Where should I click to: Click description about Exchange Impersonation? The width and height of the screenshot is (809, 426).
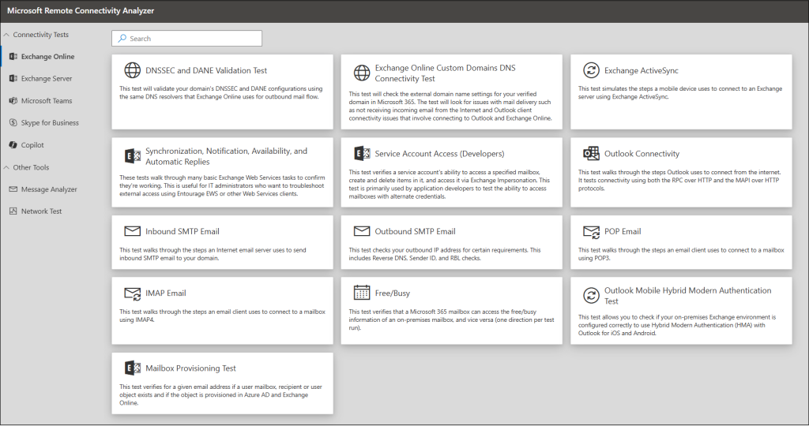[x=450, y=185]
